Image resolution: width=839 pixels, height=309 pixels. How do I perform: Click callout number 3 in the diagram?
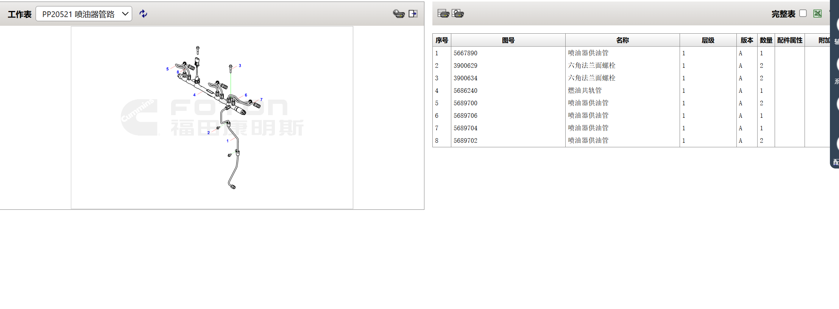point(240,66)
